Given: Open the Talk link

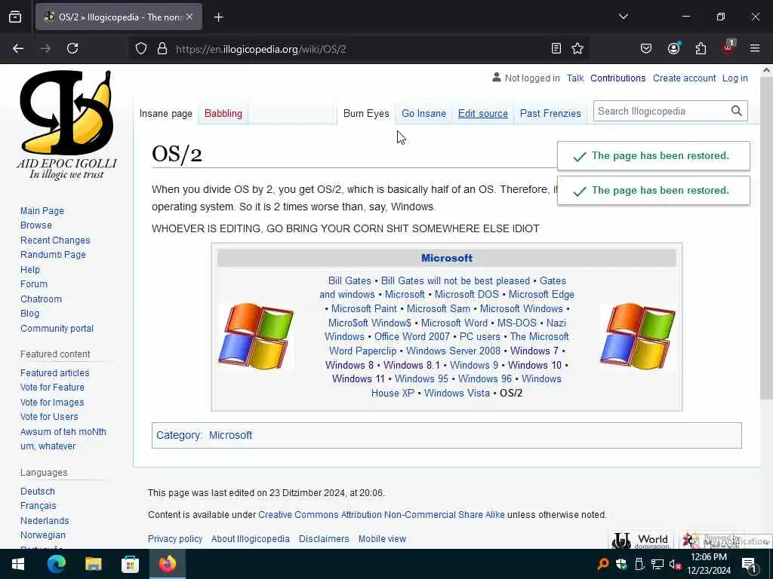Looking at the screenshot, I should click(574, 78).
